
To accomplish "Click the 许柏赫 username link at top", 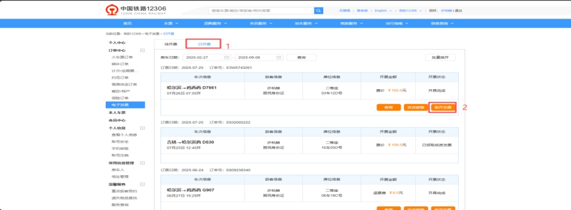I will click(x=446, y=10).
